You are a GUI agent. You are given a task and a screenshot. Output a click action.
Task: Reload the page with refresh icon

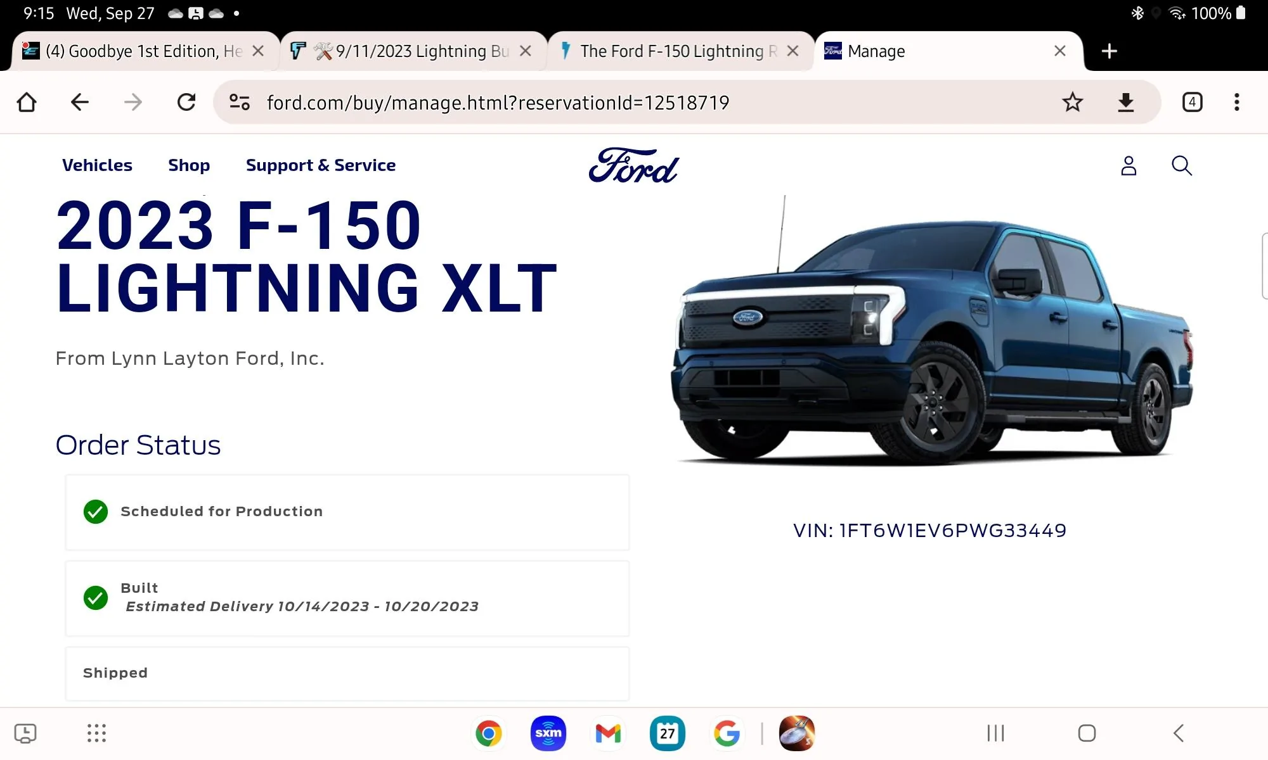pos(186,102)
